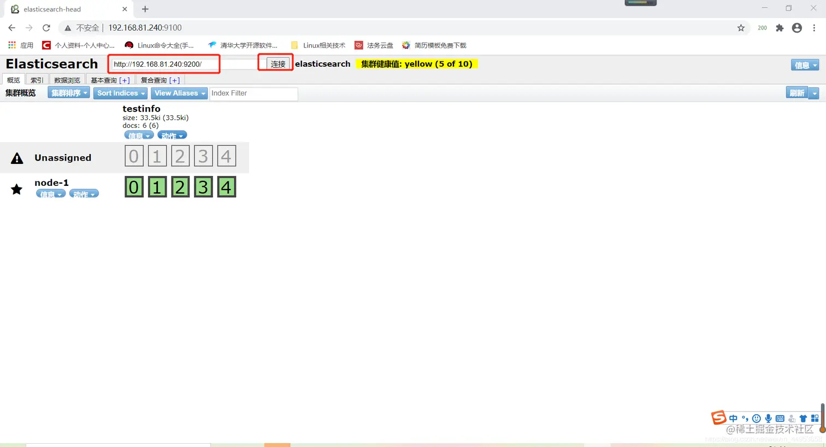Click the Sogou skin shirt icon
The image size is (826, 447).
pyautogui.click(x=803, y=419)
